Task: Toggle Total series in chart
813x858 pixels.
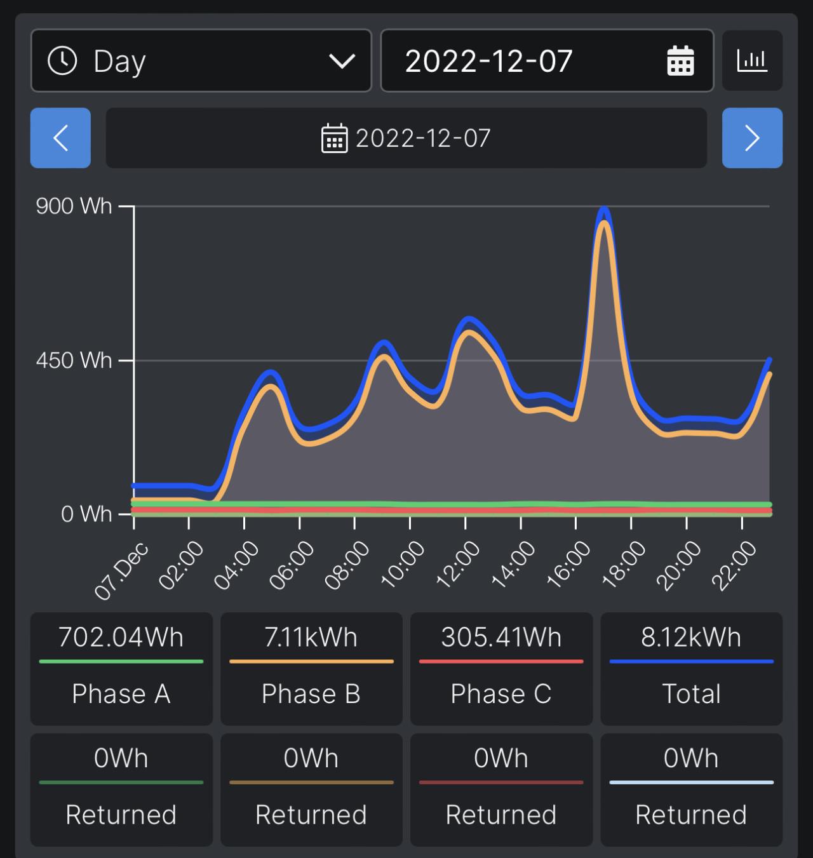Action: (691, 669)
